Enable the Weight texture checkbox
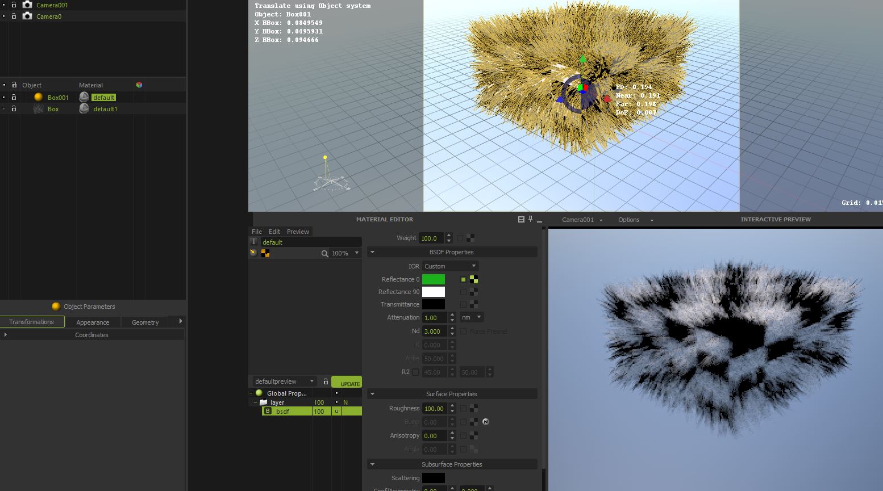Viewport: 883px width, 491px height. tap(460, 238)
